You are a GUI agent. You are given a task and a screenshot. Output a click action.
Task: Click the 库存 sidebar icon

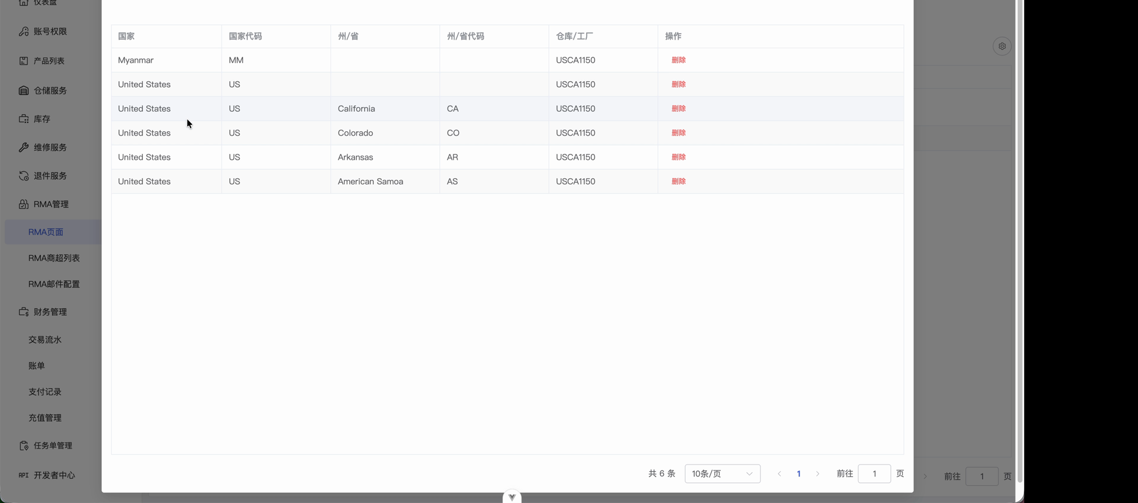(x=24, y=119)
